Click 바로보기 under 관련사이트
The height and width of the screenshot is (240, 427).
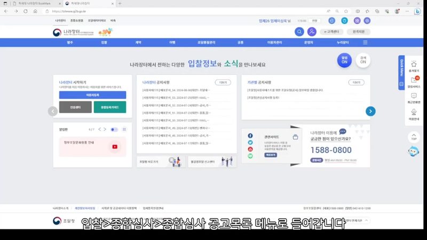point(271,155)
